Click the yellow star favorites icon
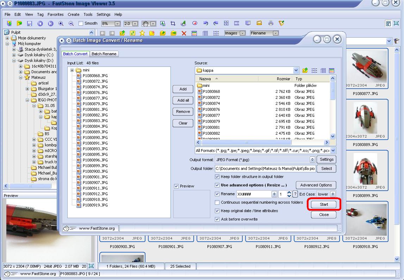The image size is (404, 280). 142,33
